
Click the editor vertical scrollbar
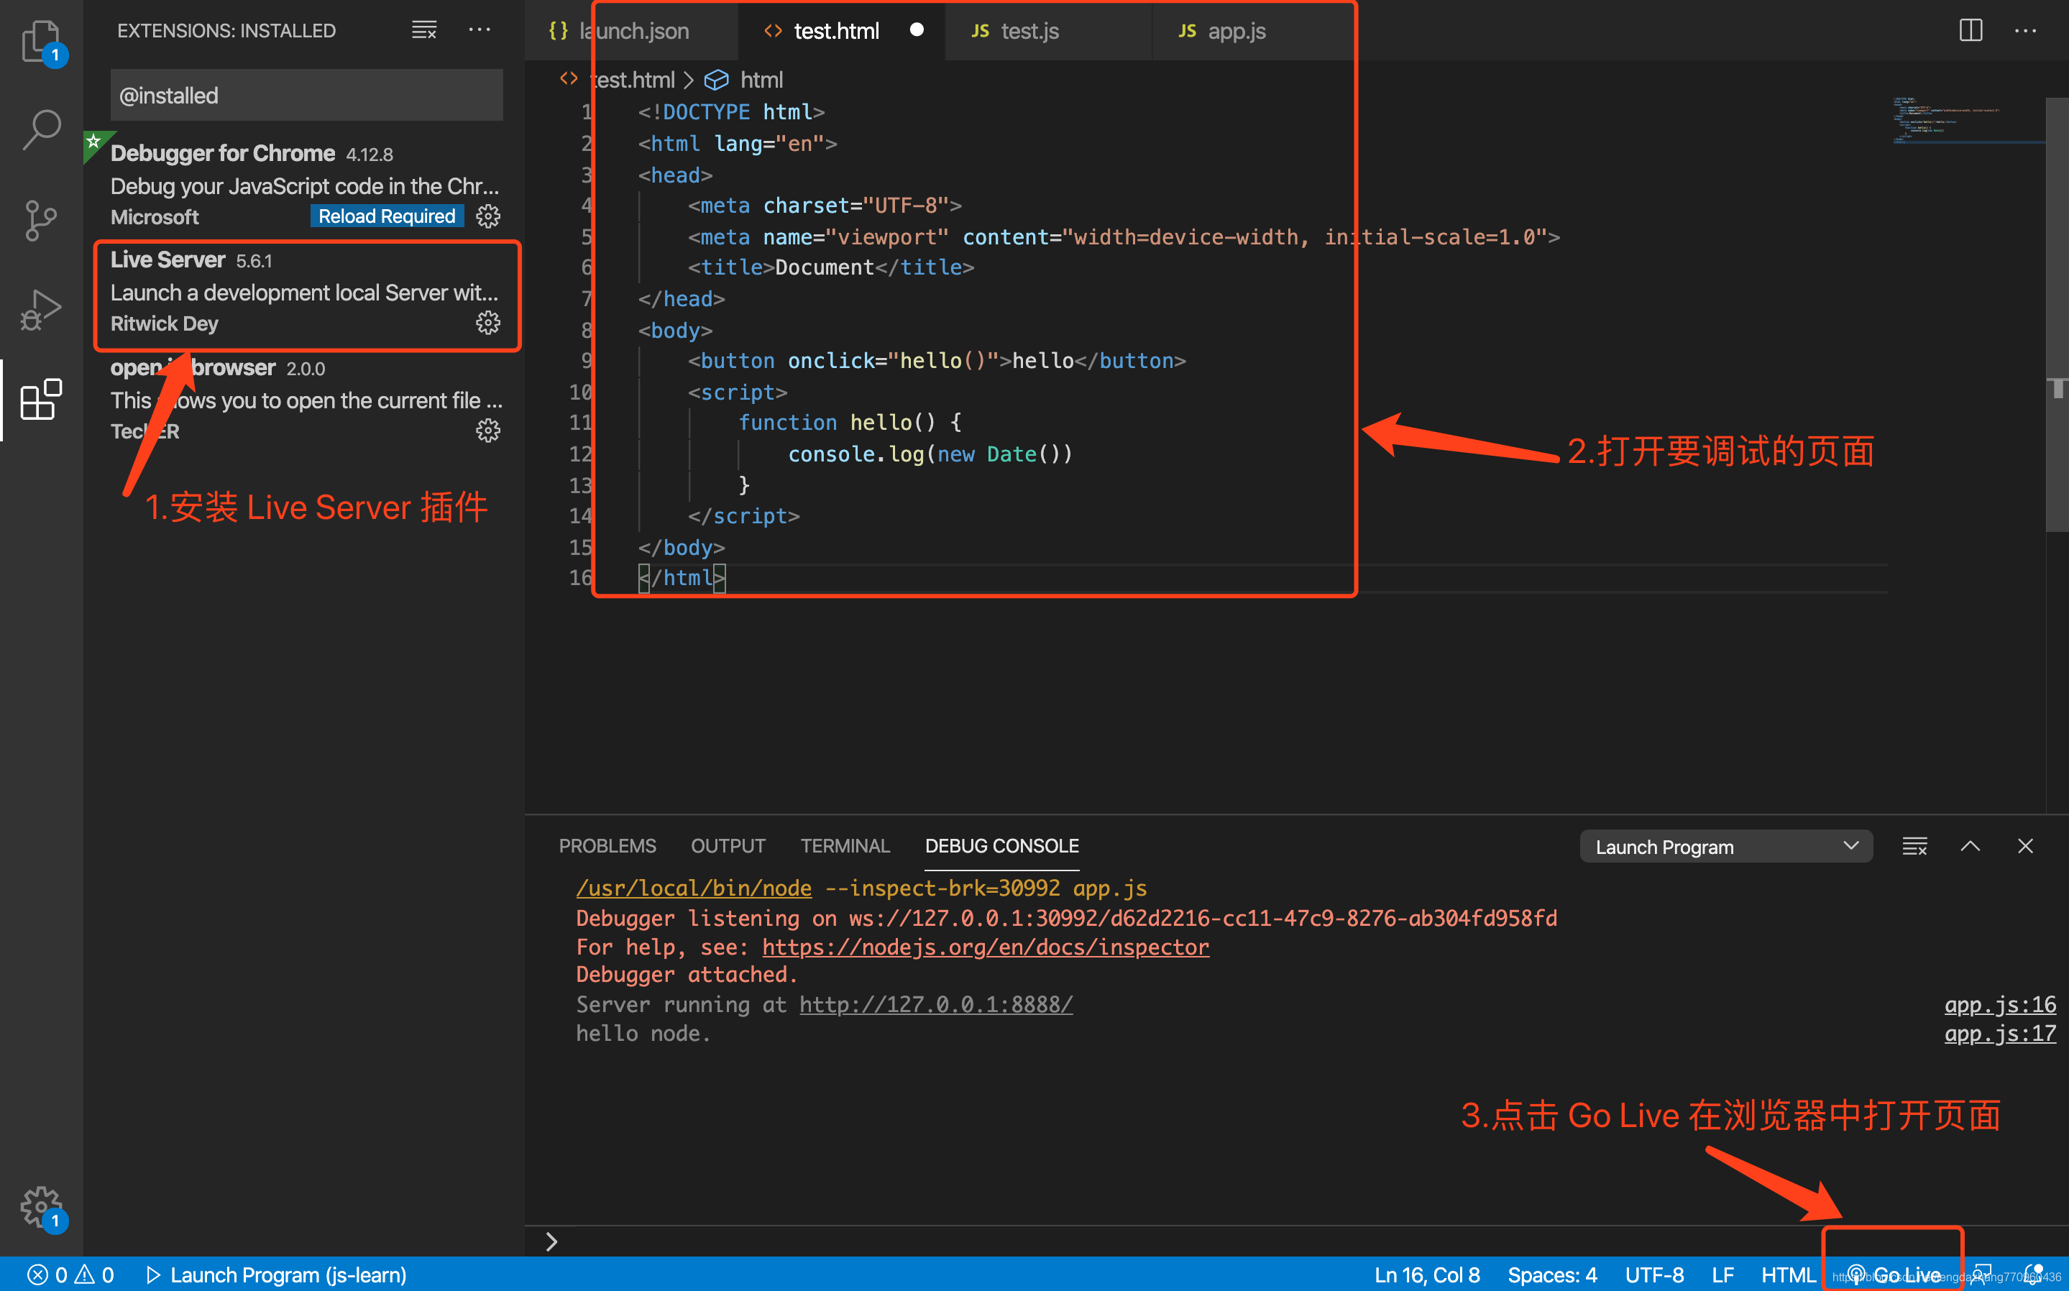click(2057, 316)
